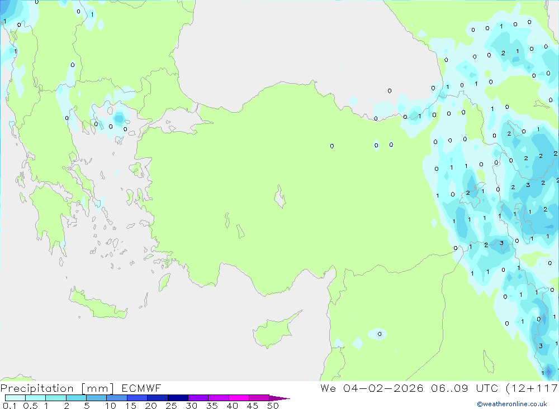Viewport: 559px width, 409px height.
Task: Pick the 5-10 mm legend color swatch
Action: tap(96, 398)
